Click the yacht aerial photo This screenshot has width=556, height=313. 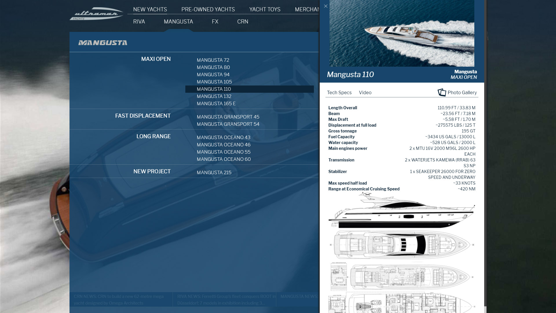pos(402,33)
